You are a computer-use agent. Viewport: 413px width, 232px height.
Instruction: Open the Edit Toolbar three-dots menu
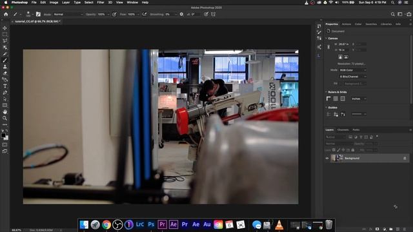[5, 124]
